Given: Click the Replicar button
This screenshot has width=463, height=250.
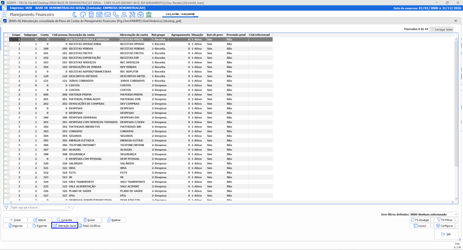Looking at the screenshot, I should pyautogui.click(x=114, y=220).
